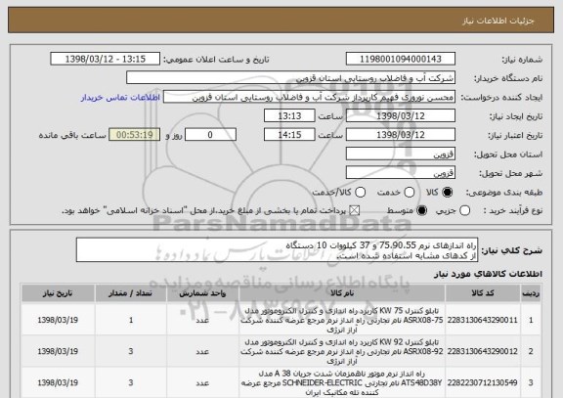Click the creation time field 13:13
This screenshot has height=398, width=563.
click(x=289, y=116)
